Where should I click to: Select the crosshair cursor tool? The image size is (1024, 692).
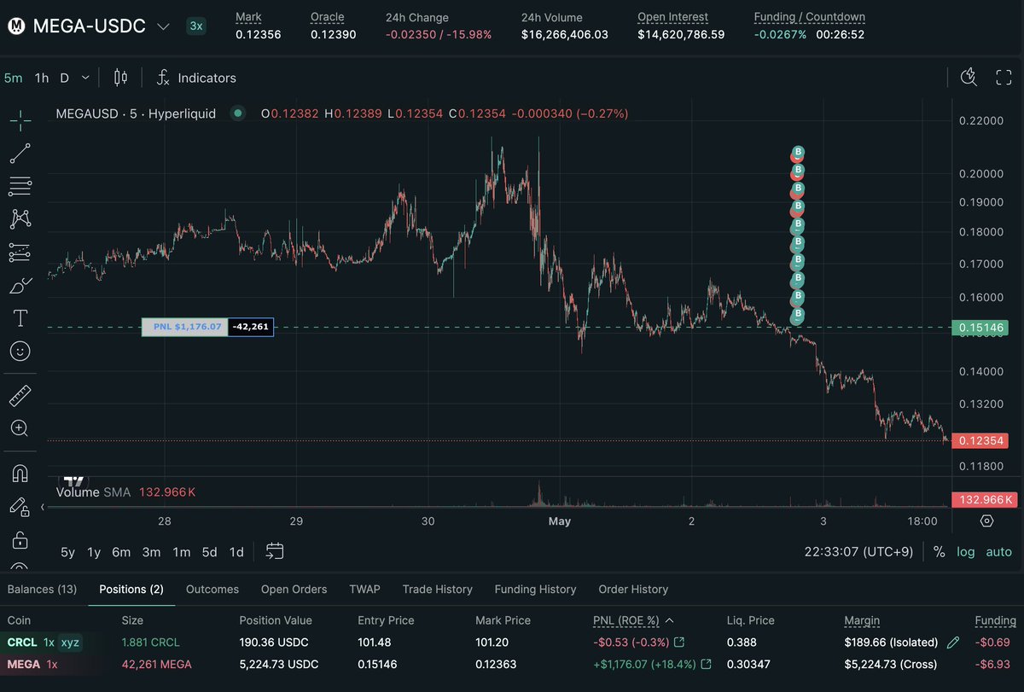pyautogui.click(x=20, y=120)
